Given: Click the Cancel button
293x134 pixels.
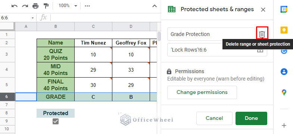Looking at the screenshot, I should pyautogui.click(x=214, y=118).
